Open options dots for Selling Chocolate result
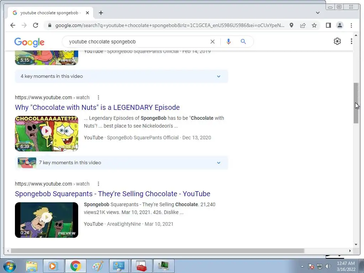Screen dimensions: 364x273 (x=98, y=184)
